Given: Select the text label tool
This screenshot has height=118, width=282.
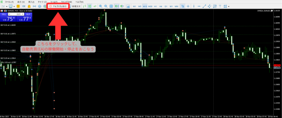Looking at the screenshot, I should [220, 6].
